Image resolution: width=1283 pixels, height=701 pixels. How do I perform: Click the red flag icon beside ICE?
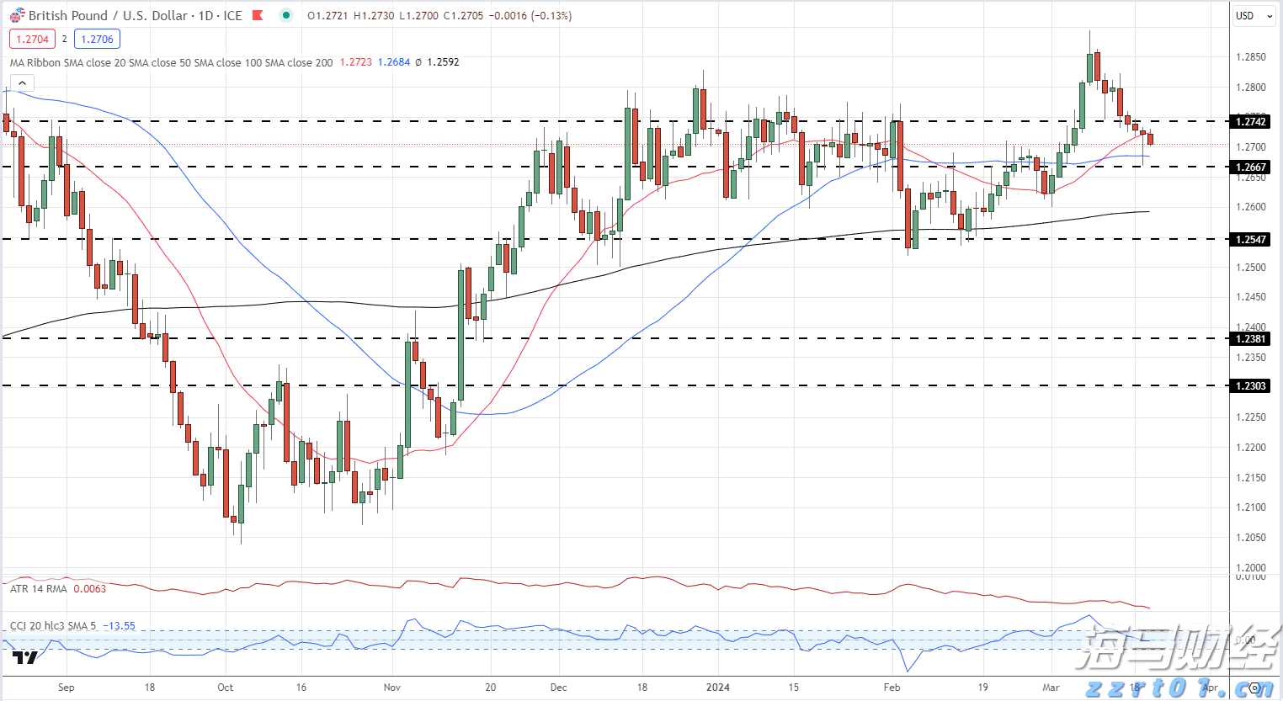tap(258, 15)
